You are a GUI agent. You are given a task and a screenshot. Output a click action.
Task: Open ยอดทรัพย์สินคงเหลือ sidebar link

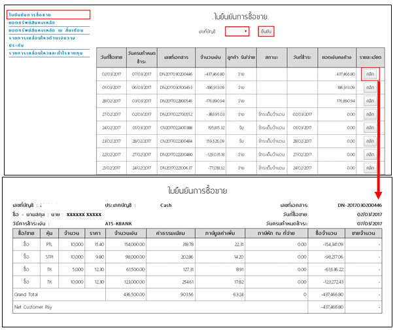(x=31, y=22)
